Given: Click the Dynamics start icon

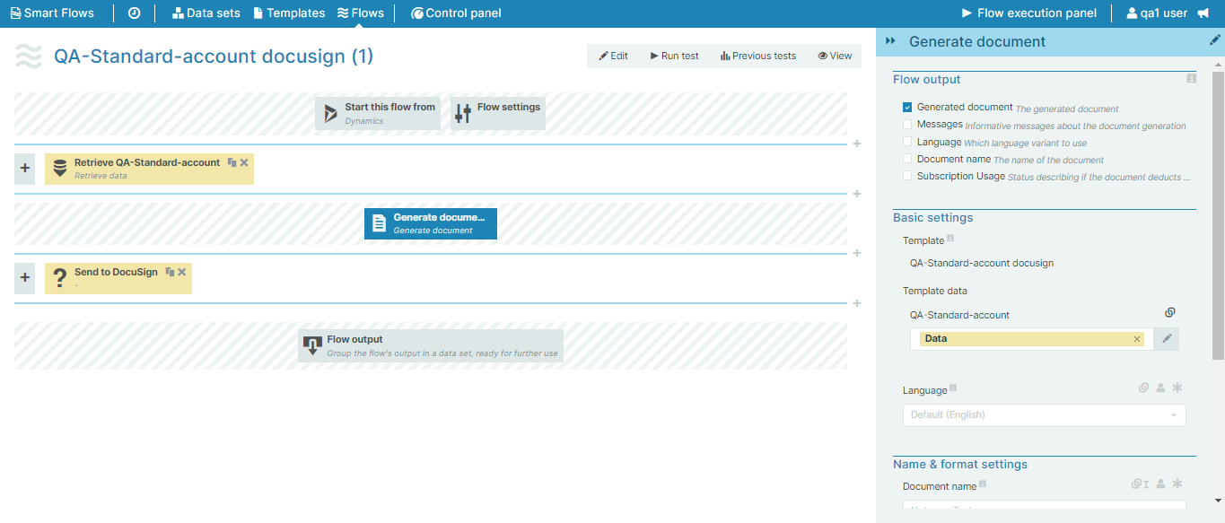Looking at the screenshot, I should [x=331, y=114].
